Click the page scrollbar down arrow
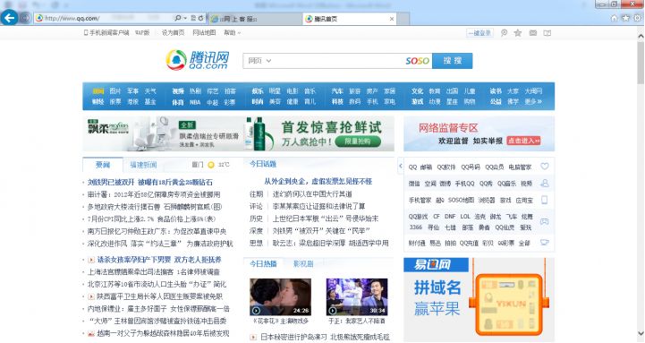Image resolution: width=645 pixels, height=343 pixels. (x=641, y=333)
